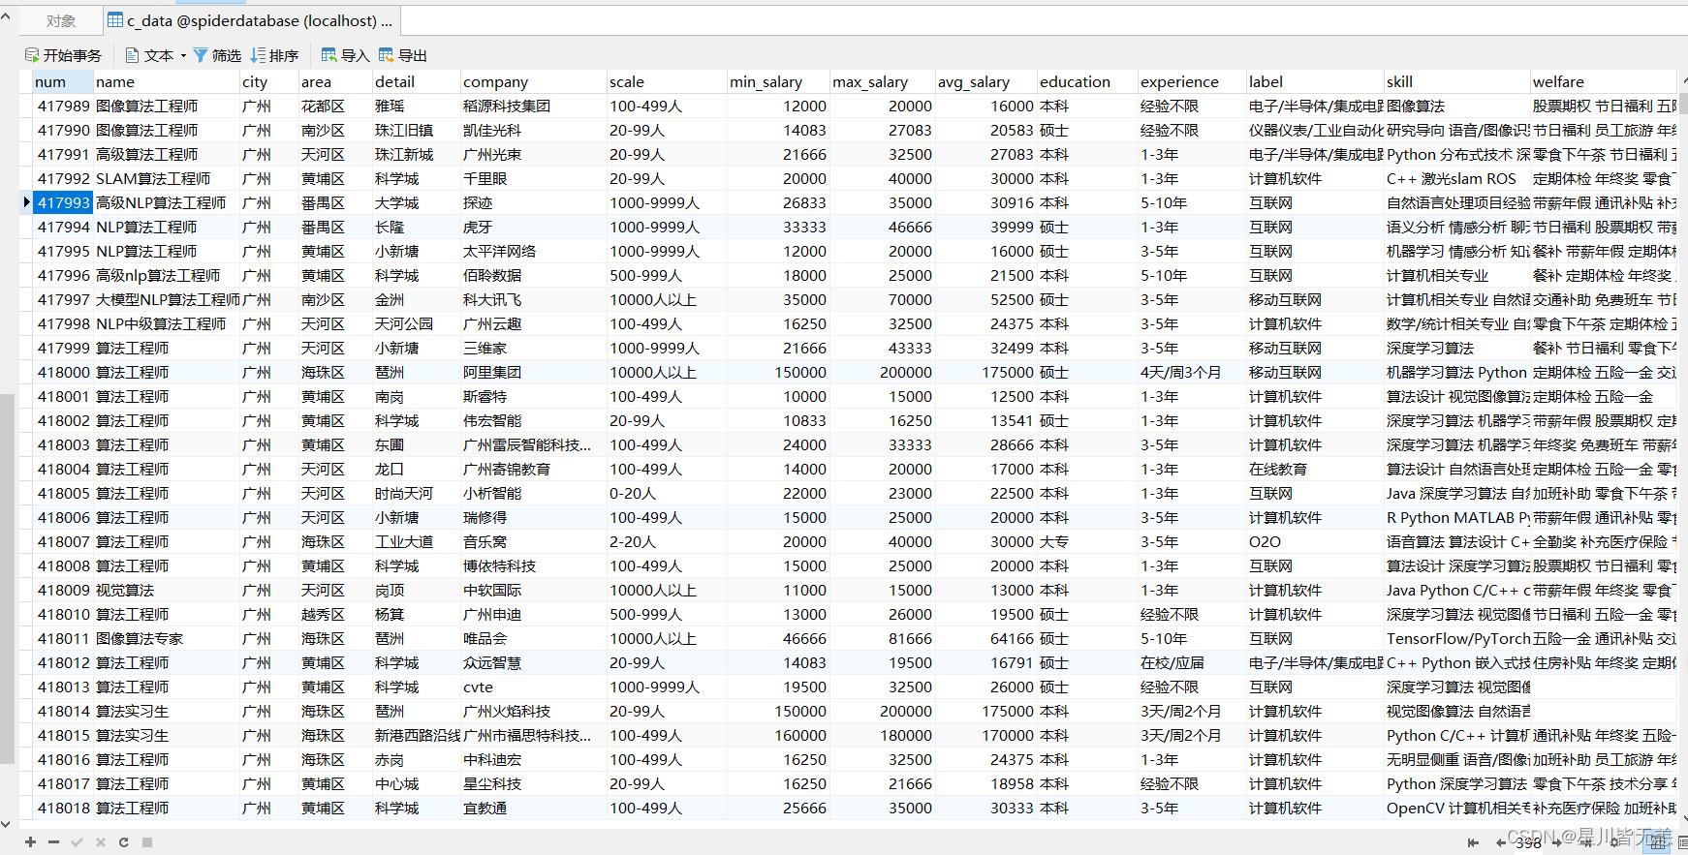Start a transaction with 开始事务 button

(x=63, y=55)
